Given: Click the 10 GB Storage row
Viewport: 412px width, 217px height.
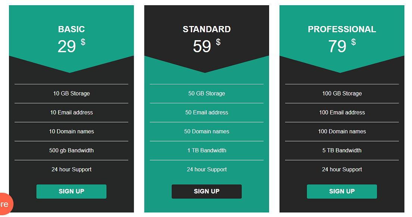Looking at the screenshot, I should pos(71,93).
